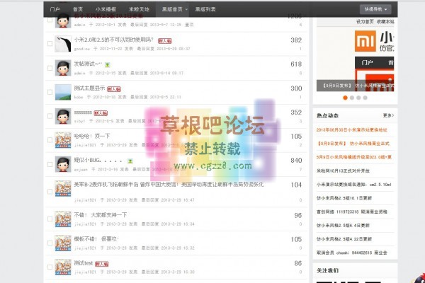Open avatar of 小米2.0和2.5 thread poster
Viewport: 425px width, 283px height.
63,44
